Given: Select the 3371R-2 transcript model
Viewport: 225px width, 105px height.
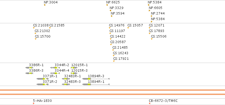Looking at the screenshot, I should coord(43,84).
